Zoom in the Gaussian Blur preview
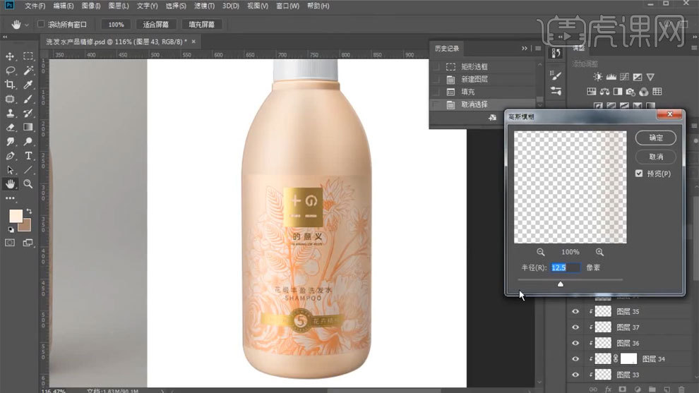Screen dimensions: 699x393 tap(599, 252)
